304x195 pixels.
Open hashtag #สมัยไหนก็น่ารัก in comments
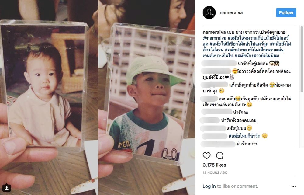tap(244, 136)
